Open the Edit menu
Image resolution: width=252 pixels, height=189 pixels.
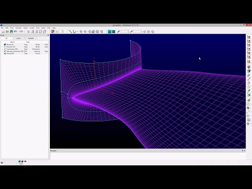(x=7, y=28)
